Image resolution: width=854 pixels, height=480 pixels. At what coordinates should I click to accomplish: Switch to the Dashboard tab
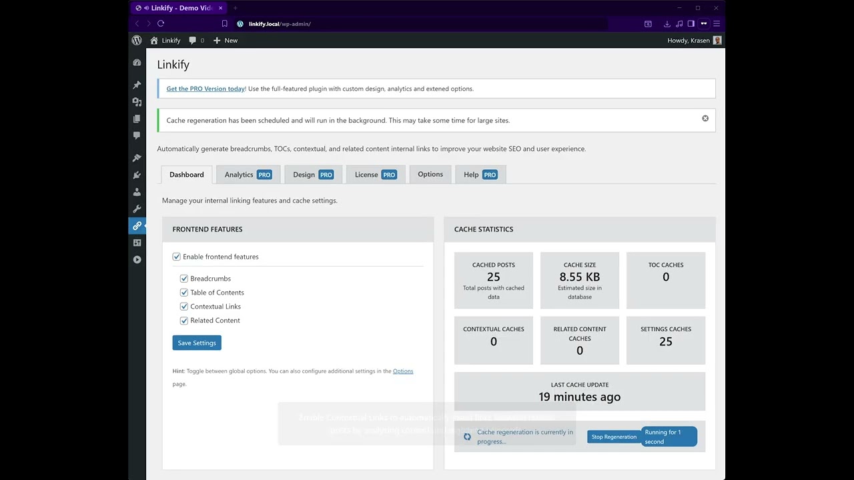click(187, 175)
